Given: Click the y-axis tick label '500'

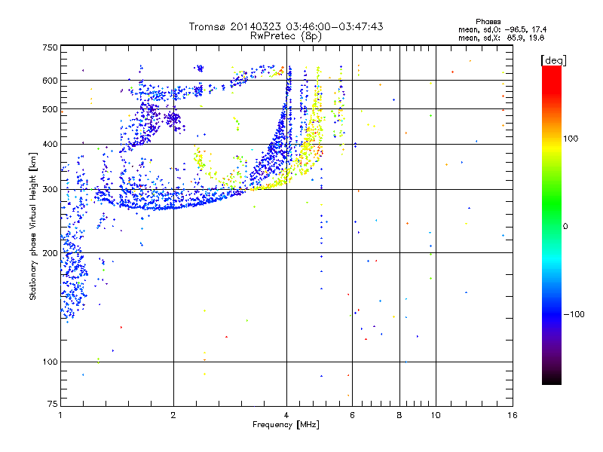Looking at the screenshot, I should [50, 109].
